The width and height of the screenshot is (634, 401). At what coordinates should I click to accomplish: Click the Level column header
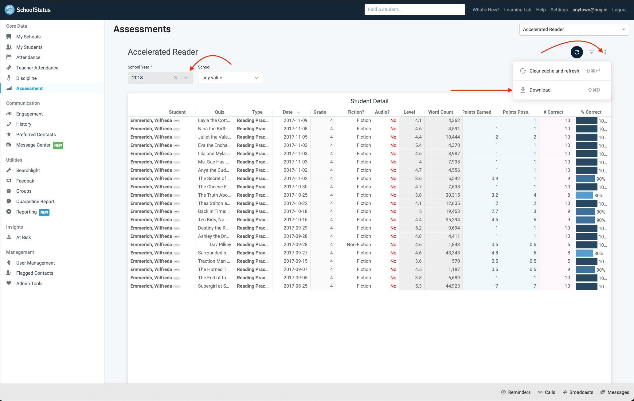(x=409, y=112)
